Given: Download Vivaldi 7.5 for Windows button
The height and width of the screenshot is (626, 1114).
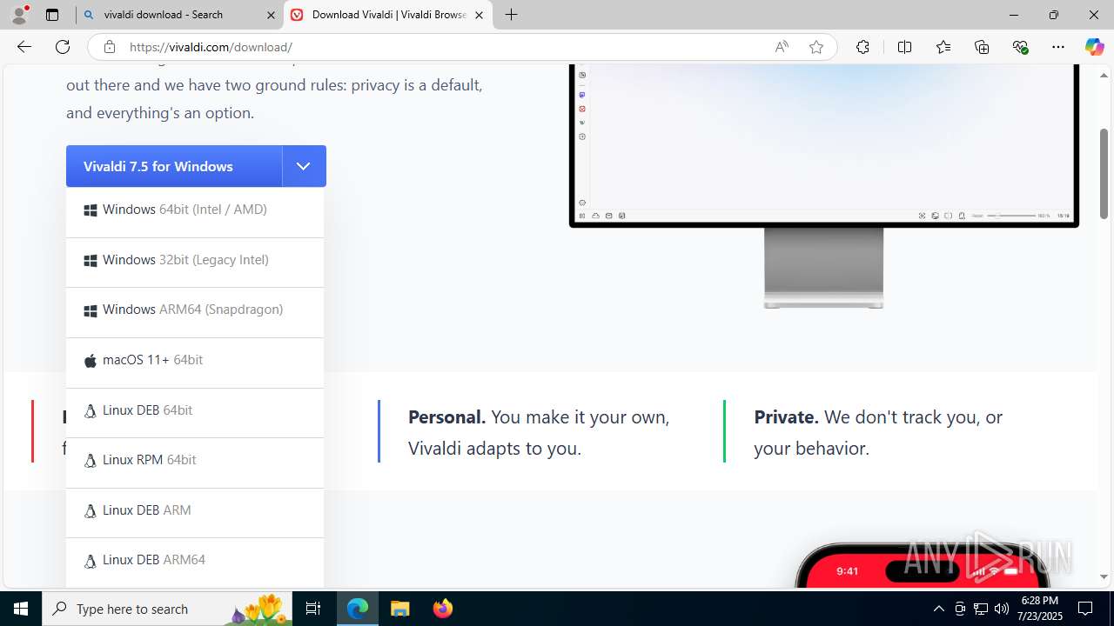Looking at the screenshot, I should [x=174, y=166].
